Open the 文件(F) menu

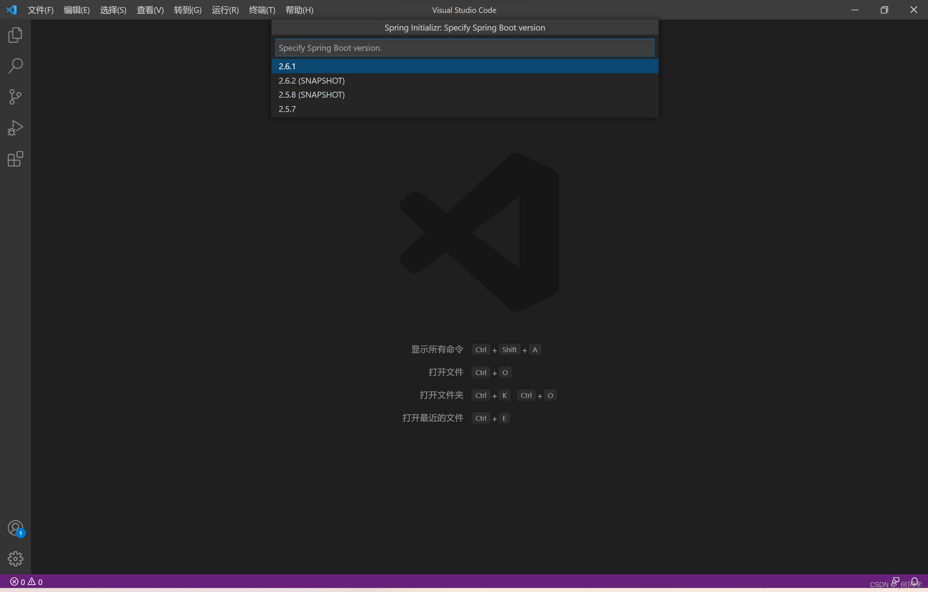(41, 10)
